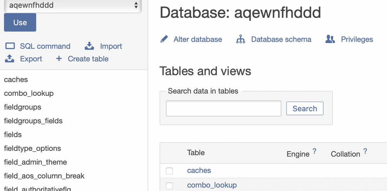Open the Collation column help question mark
This screenshot has height=191, width=387.
365,151
